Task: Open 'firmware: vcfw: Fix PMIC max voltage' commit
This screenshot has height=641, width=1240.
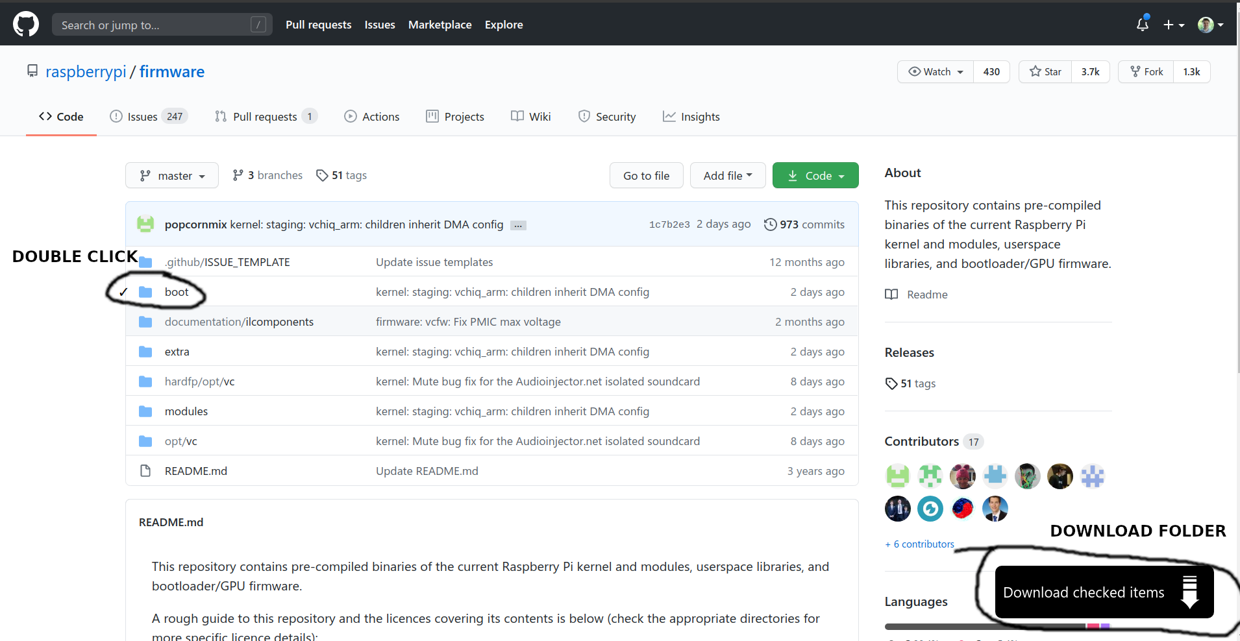Action: coord(468,322)
